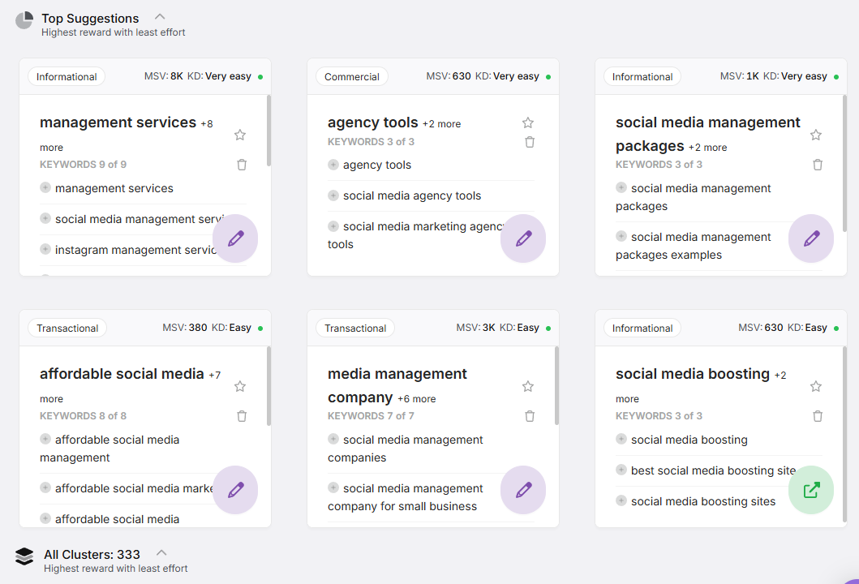Click the layers icon beside All Clusters
859x584 pixels.
[x=24, y=556]
